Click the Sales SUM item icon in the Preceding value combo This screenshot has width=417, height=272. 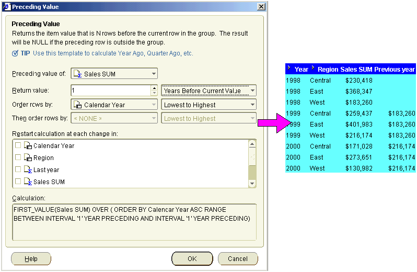coord(77,74)
